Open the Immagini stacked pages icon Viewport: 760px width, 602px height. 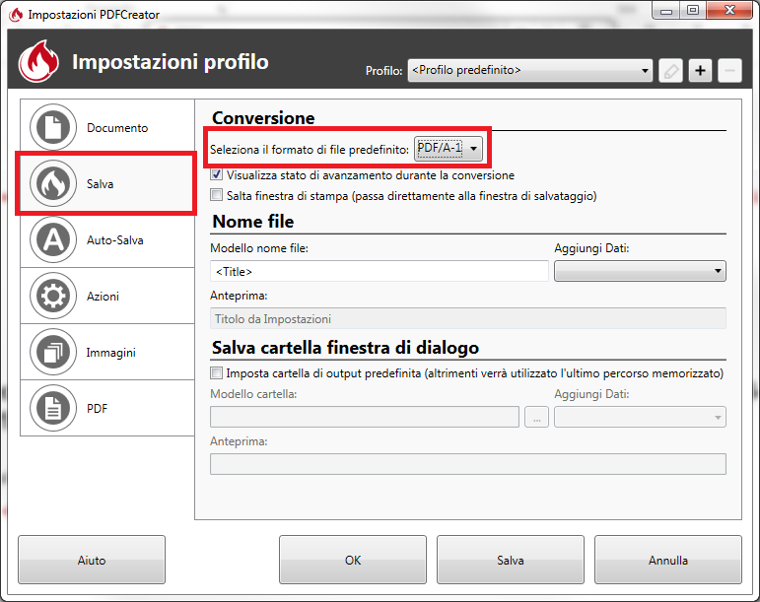[53, 352]
